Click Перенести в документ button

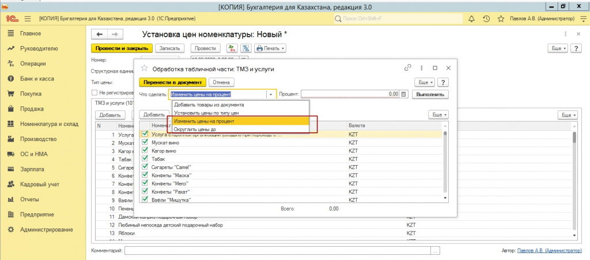pos(173,82)
